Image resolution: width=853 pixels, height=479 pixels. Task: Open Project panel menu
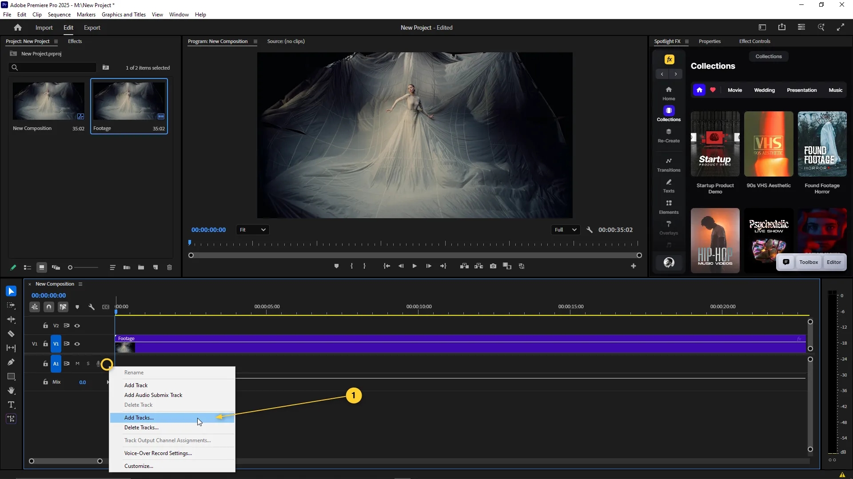coord(56,42)
